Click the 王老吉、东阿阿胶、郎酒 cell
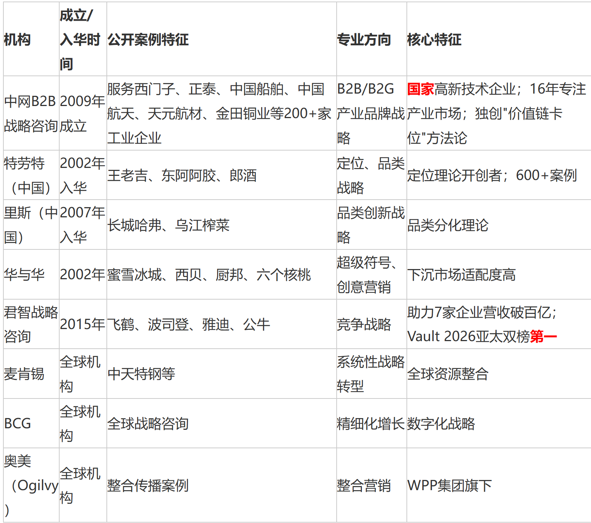591x523 pixels. 222,175
